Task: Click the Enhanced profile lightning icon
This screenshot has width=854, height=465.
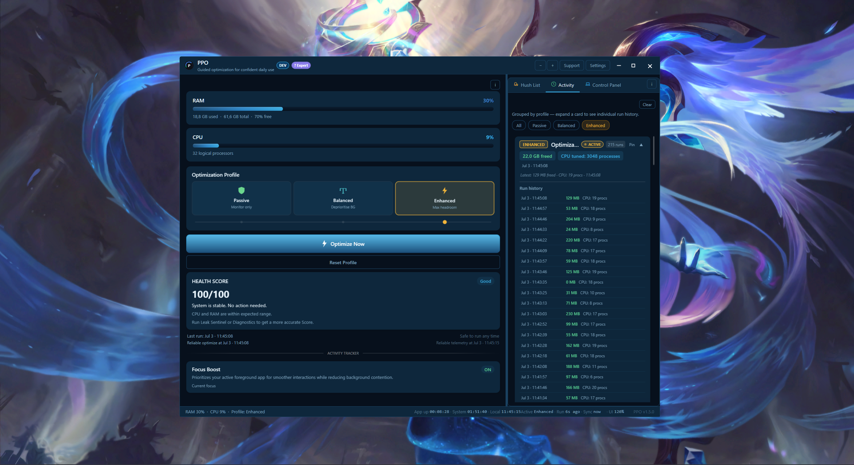Action: click(445, 190)
